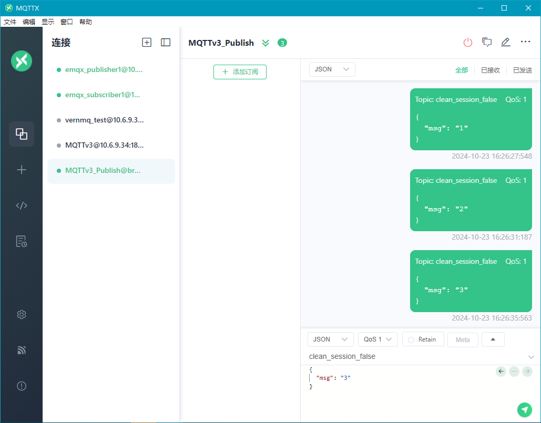Open the Settings gear icon in sidebar
The height and width of the screenshot is (423, 541).
[22, 314]
